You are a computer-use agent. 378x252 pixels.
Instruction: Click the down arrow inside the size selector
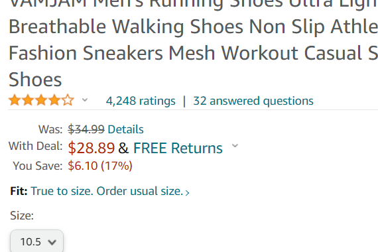[52, 242]
